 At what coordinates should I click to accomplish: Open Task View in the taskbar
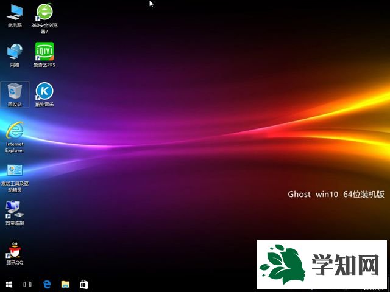[27, 284]
